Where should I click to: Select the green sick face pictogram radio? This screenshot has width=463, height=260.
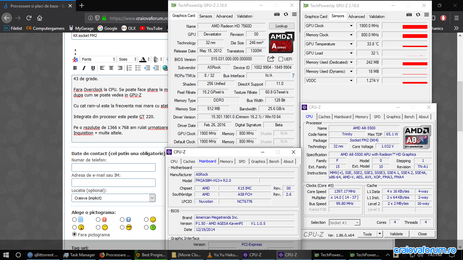(146, 227)
